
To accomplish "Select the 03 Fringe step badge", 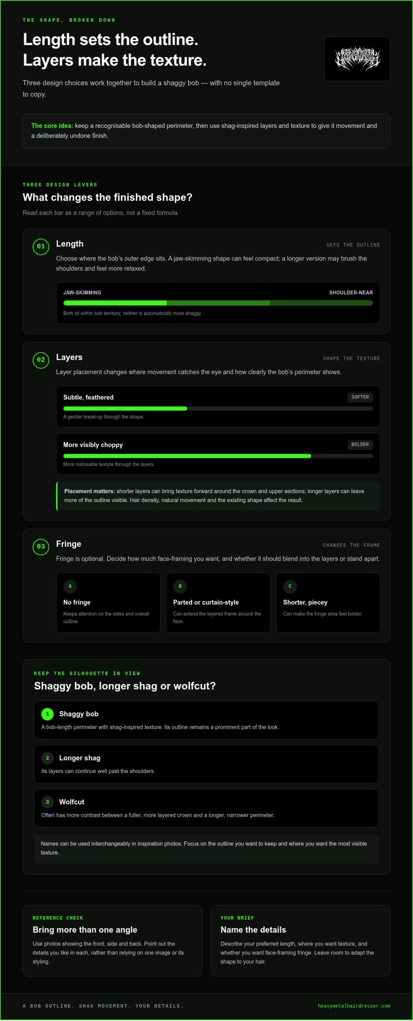I will (x=41, y=546).
